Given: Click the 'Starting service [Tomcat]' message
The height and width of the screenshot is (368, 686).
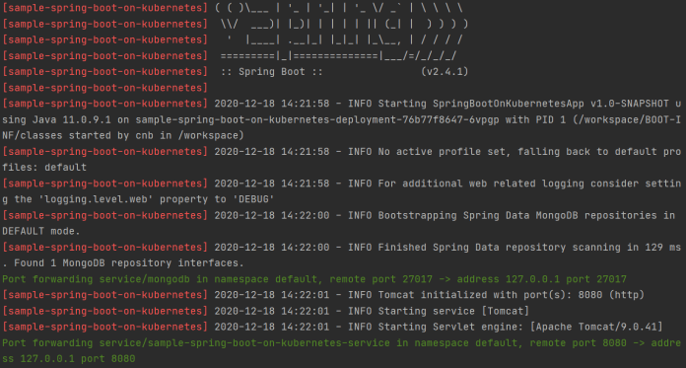Looking at the screenshot, I should pos(453,311).
